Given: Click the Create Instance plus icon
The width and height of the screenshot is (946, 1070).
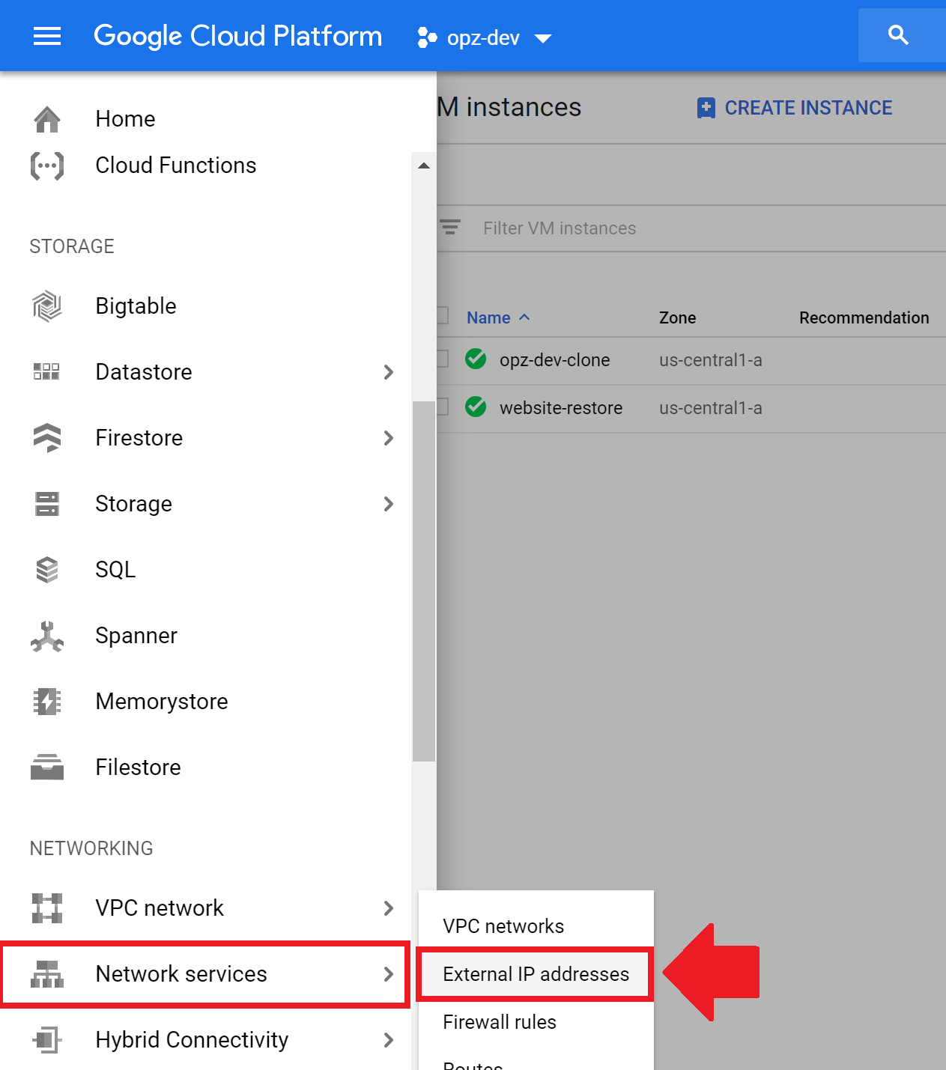Looking at the screenshot, I should [x=706, y=108].
